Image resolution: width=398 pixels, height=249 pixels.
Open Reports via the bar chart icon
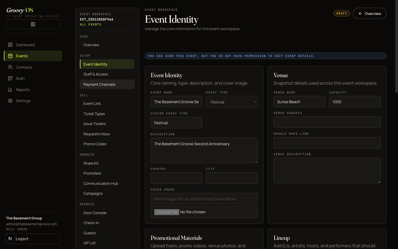[10, 90]
